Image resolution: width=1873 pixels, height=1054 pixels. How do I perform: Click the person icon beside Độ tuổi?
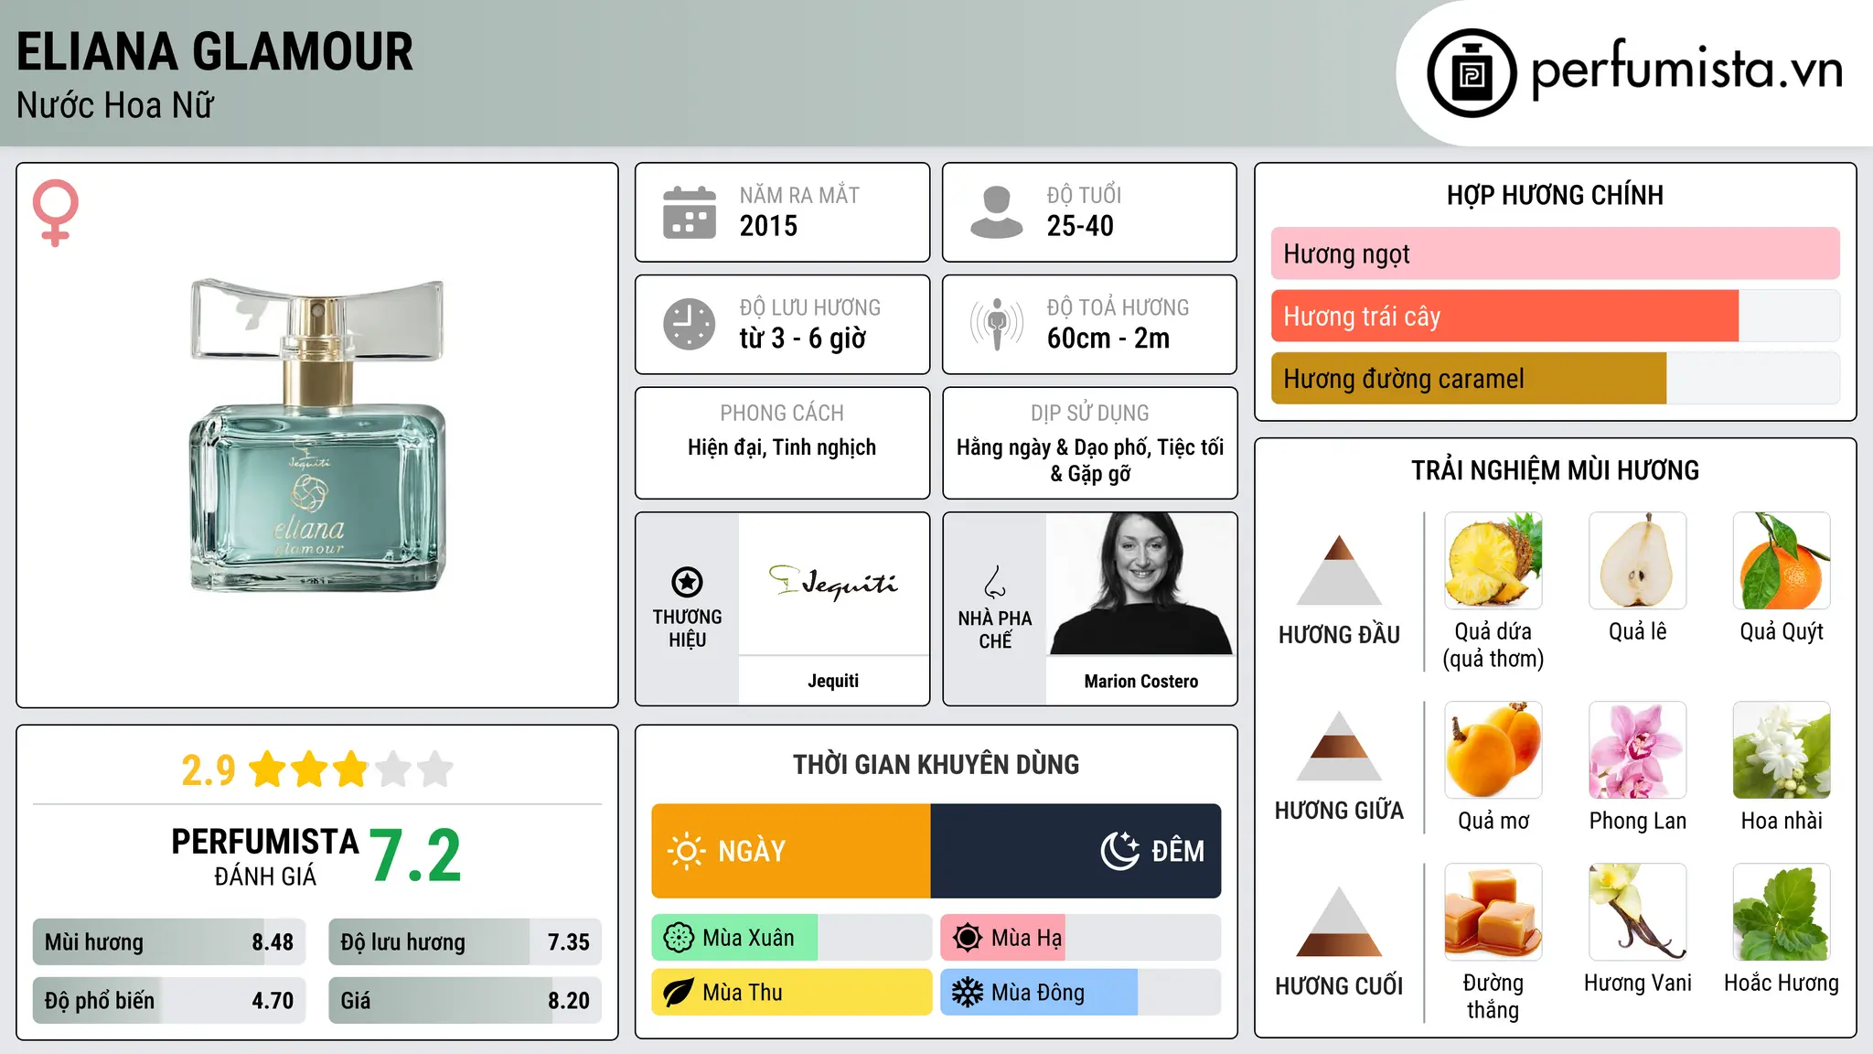996,212
